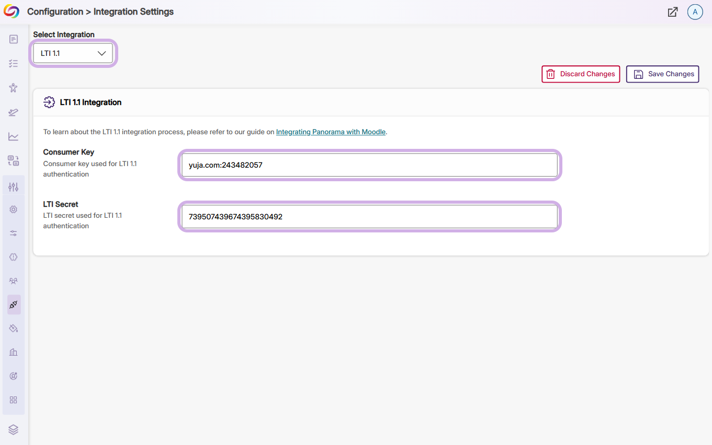Viewport: 712px width, 445px height.
Task: Click the 'LTI Secret' label text
Action: tap(61, 204)
